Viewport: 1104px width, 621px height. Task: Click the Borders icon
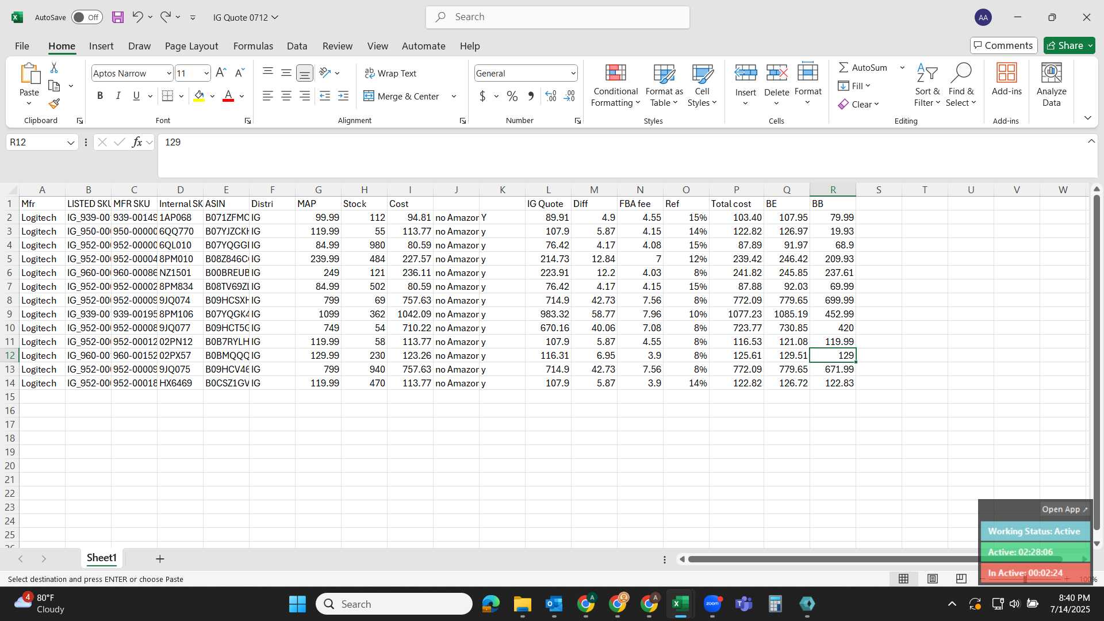click(x=167, y=96)
